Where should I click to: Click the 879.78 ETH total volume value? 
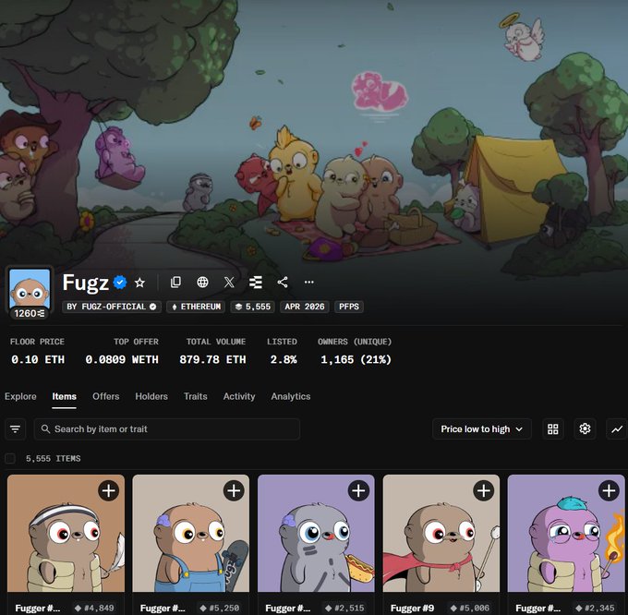pyautogui.click(x=212, y=359)
